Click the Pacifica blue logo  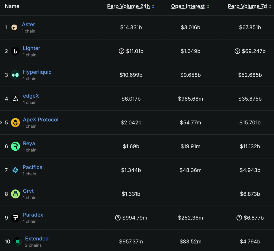16,170
